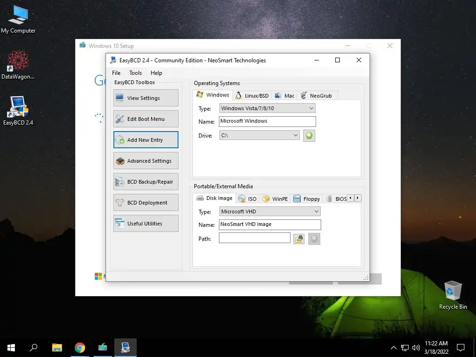The height and width of the screenshot is (357, 476).
Task: Click the floppy disk icon on the Floppy tab
Action: point(297,198)
